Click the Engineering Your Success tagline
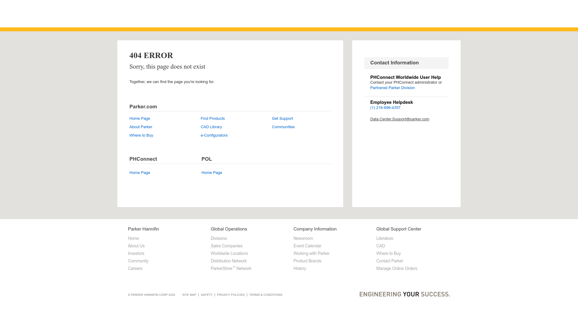 405,294
